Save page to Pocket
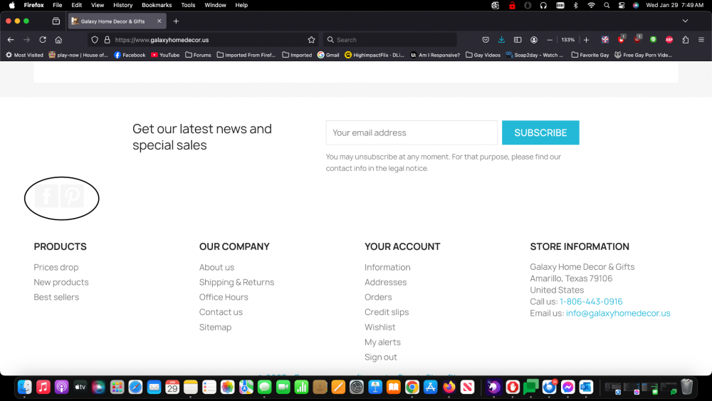This screenshot has height=401, width=712. (x=486, y=40)
